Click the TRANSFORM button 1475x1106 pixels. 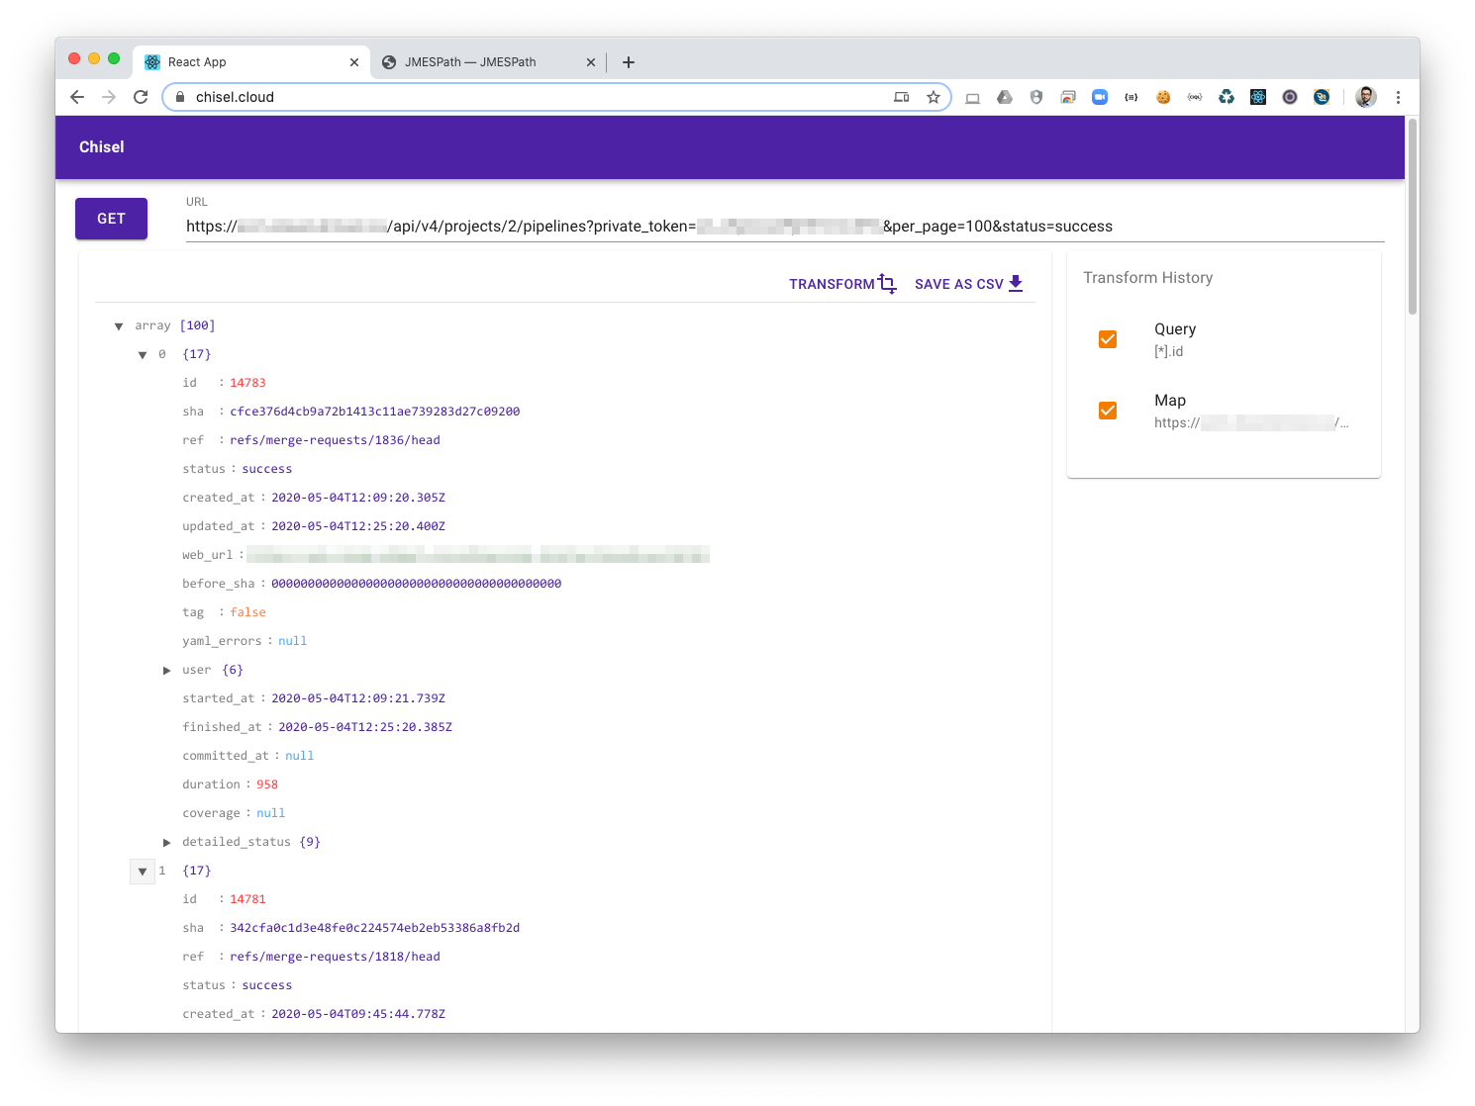coord(842,284)
